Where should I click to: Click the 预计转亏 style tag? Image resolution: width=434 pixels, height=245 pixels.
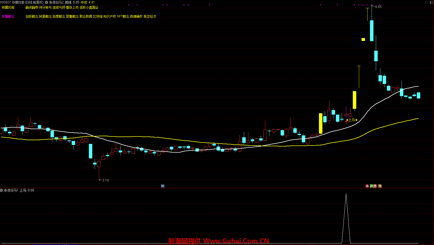click(x=45, y=7)
